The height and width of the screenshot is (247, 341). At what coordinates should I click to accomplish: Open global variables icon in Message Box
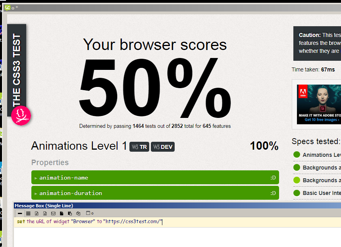pyautogui.click(x=45, y=214)
